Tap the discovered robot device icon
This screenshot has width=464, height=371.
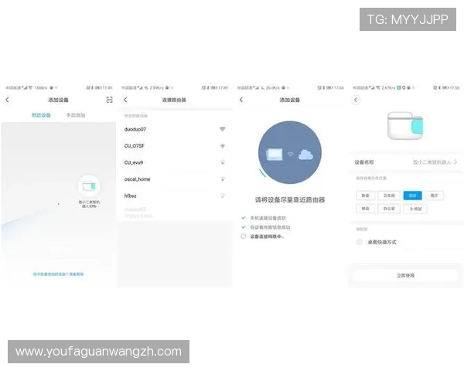[89, 186]
